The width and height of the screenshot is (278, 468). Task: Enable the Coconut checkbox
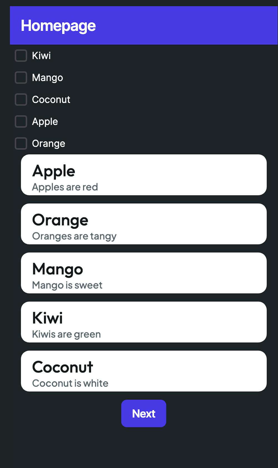click(21, 99)
